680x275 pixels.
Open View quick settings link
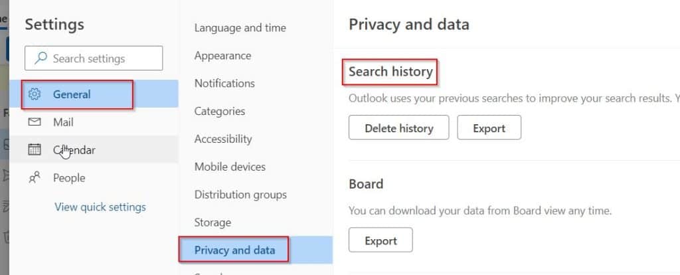[100, 207]
